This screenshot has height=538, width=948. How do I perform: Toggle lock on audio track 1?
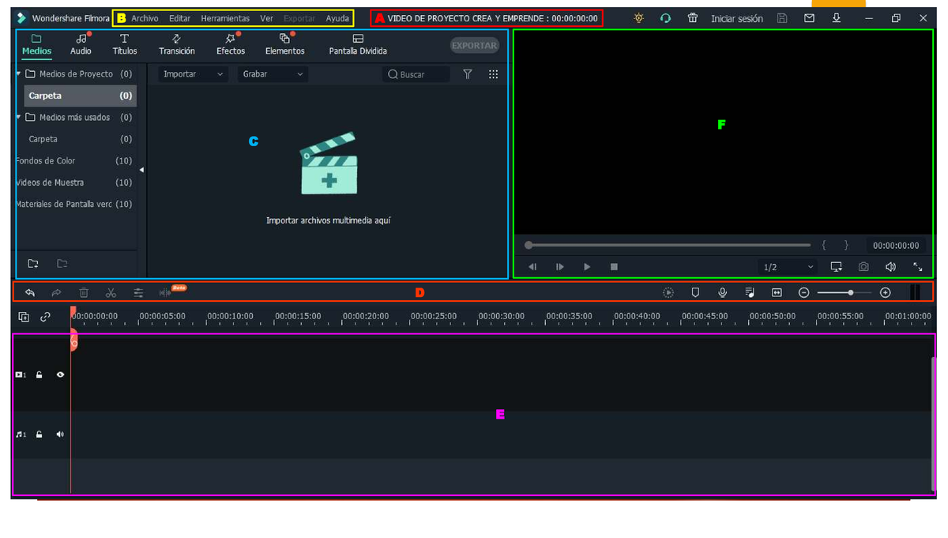tap(39, 435)
